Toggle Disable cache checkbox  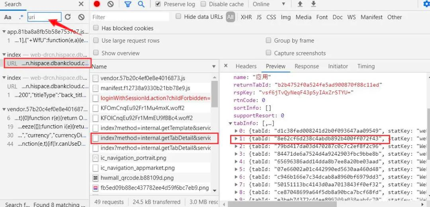203,4
